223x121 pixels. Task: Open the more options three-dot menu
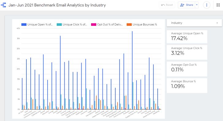coord(206,5)
